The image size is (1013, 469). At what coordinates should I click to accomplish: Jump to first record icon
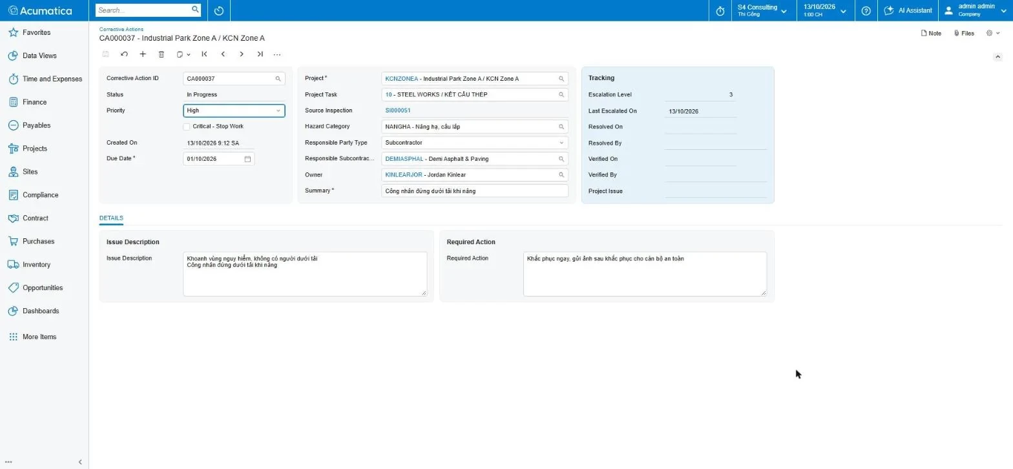click(204, 54)
